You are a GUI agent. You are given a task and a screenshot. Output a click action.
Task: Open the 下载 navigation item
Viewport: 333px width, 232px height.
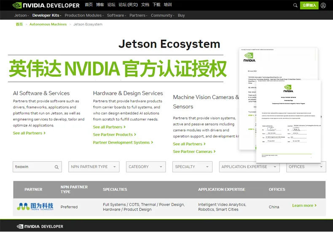click(156, 5)
